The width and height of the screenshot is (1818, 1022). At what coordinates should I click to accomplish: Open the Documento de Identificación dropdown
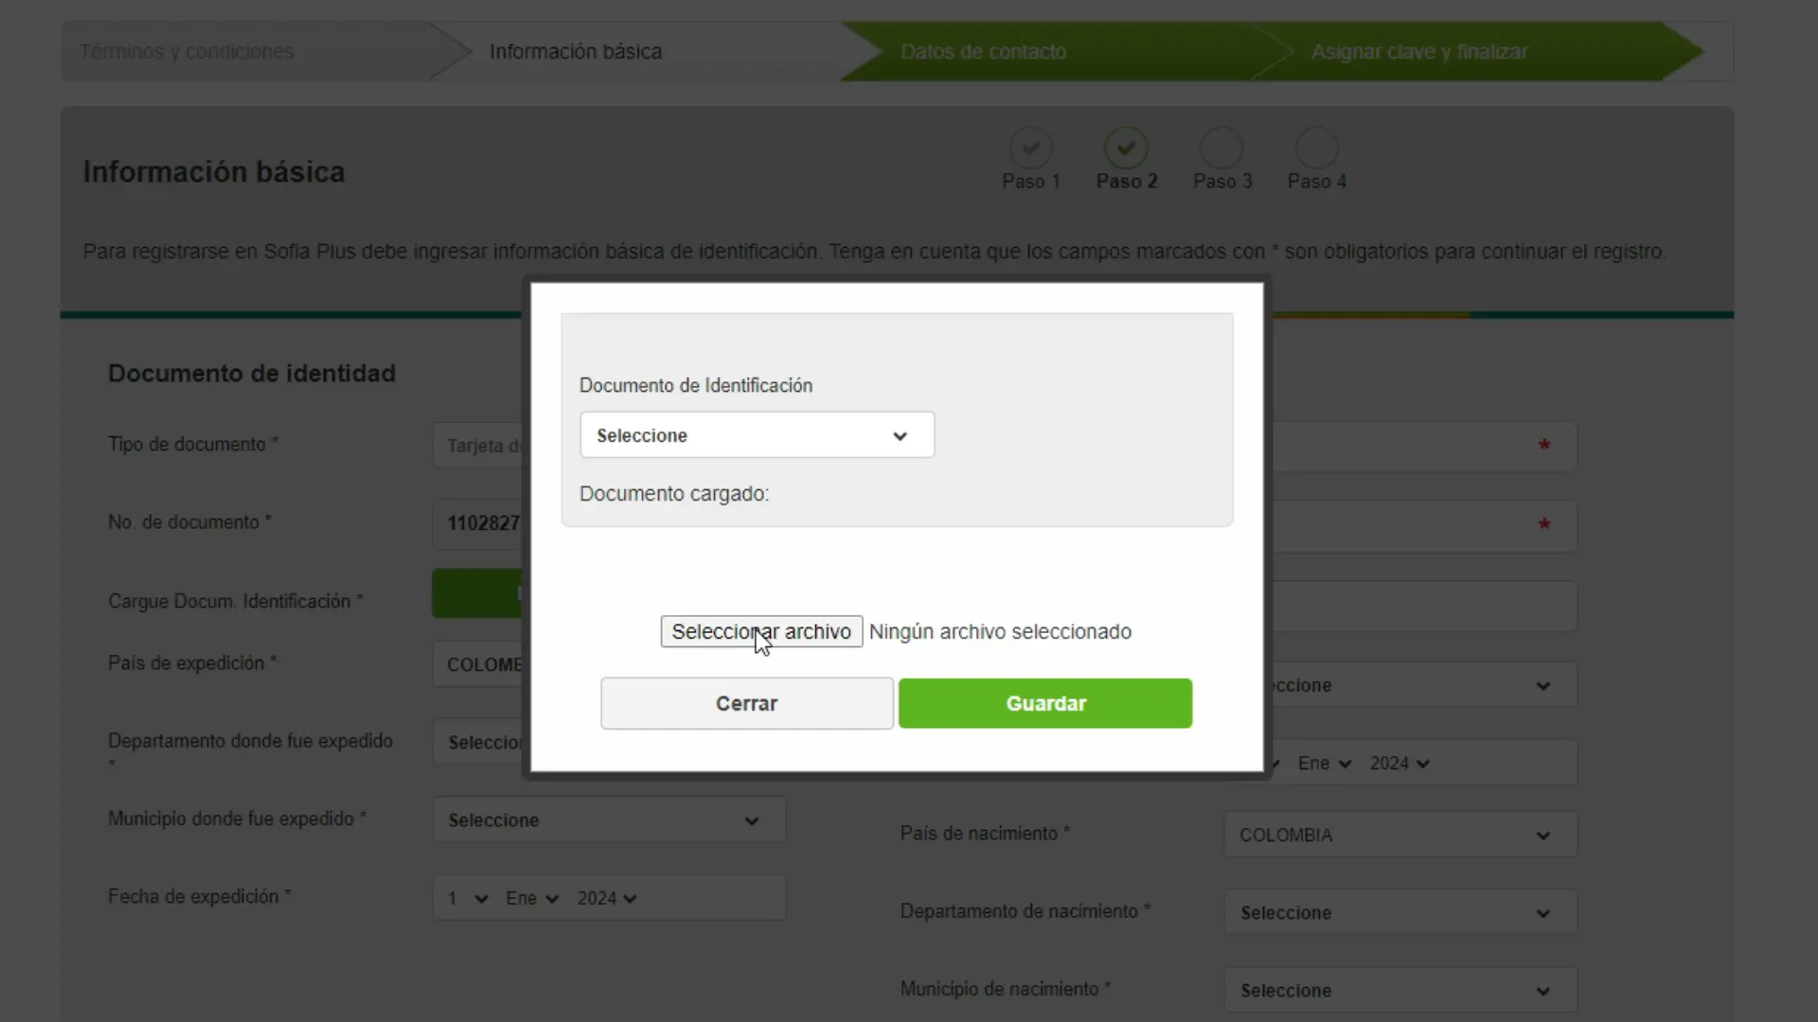[x=756, y=435]
